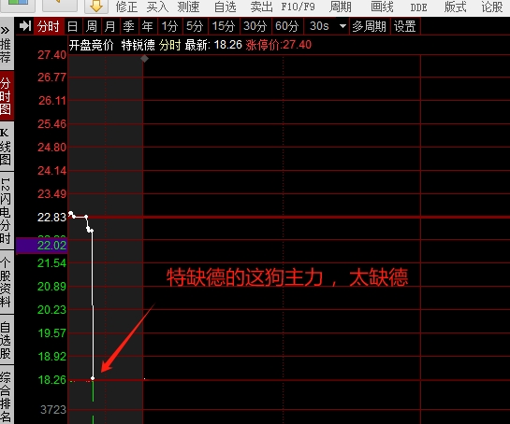
Task: Click the 18.92 price axis label
Action: click(x=51, y=356)
